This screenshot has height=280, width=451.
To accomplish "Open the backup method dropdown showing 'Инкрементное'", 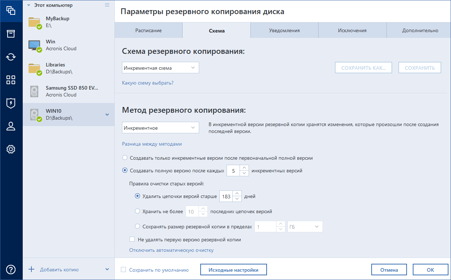I will click(x=160, y=127).
